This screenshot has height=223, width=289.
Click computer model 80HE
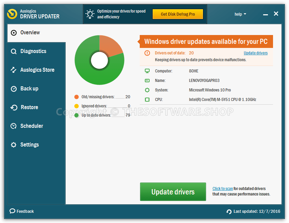click(x=194, y=71)
